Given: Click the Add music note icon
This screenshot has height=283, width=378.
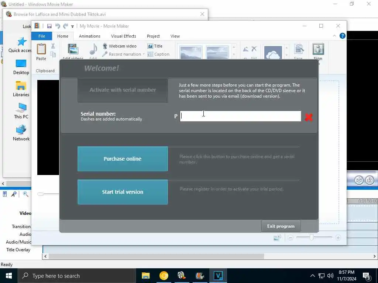Looking at the screenshot, I should coord(93,49).
